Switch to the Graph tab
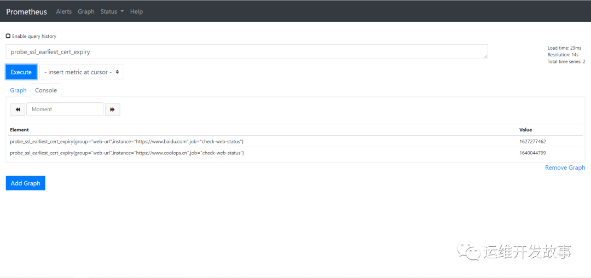This screenshot has height=278, width=591. 18,90
